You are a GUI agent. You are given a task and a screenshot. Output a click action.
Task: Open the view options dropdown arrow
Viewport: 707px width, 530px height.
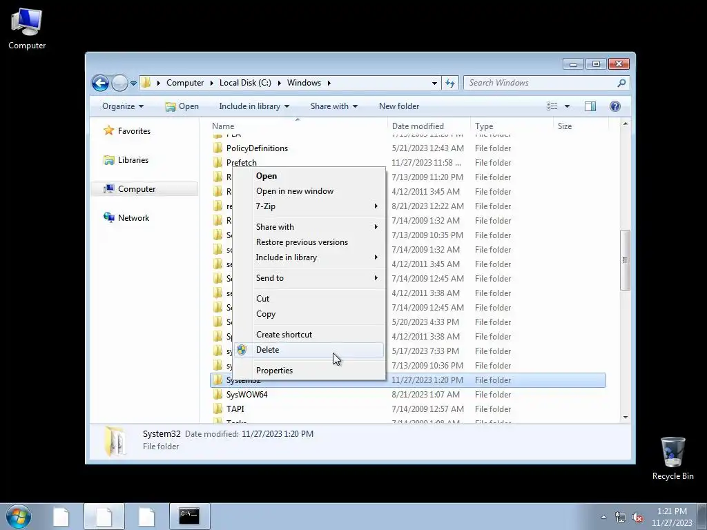click(x=568, y=106)
